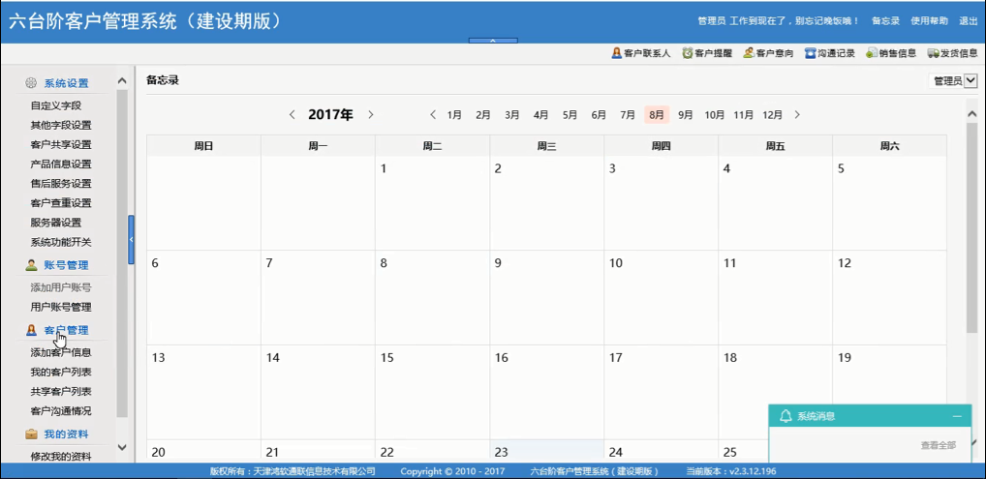986x479 pixels.
Task: Select the 5月 month tab
Action: 570,115
